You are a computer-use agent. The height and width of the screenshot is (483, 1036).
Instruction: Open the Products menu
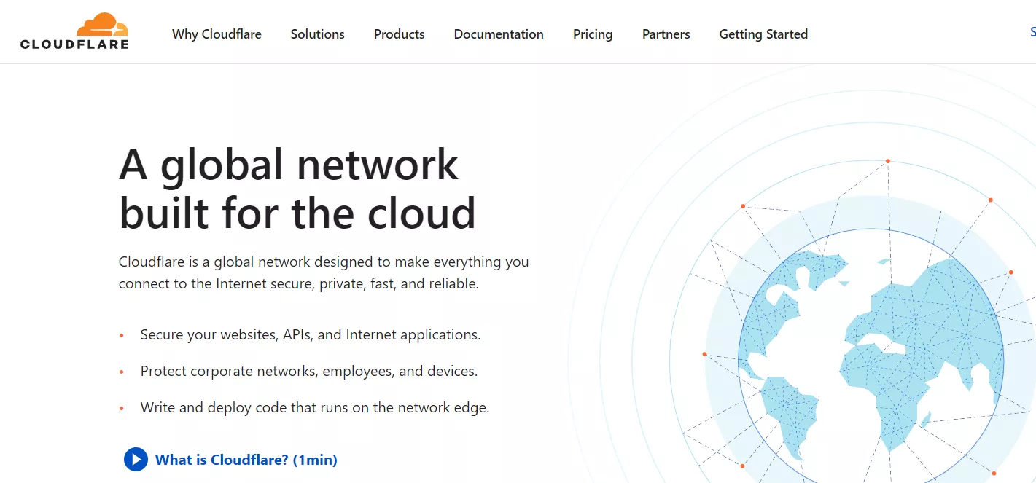[x=399, y=34]
